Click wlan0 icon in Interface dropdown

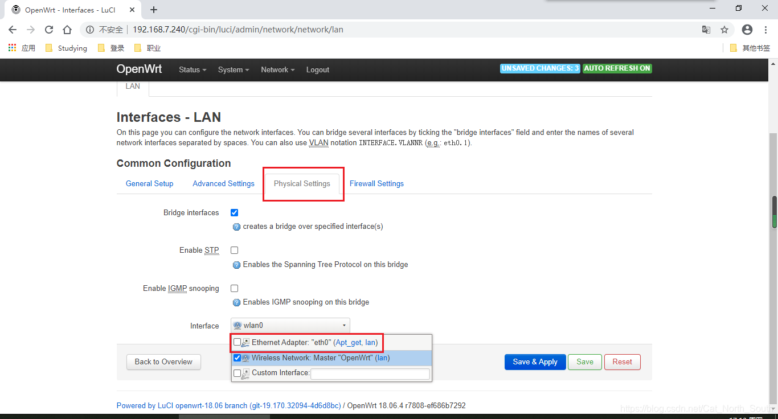[x=238, y=326]
